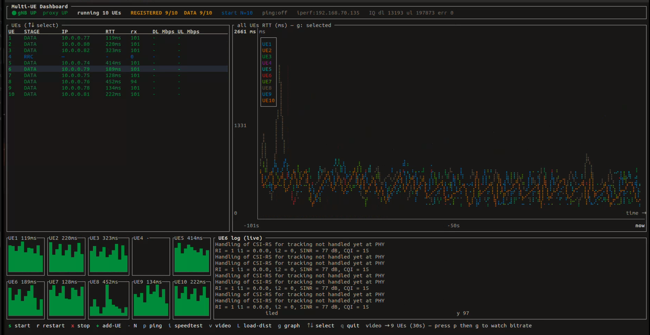This screenshot has width=650, height=335.
Task: Select UE 1 row with IP 10.0.0.77
Action: pos(118,38)
